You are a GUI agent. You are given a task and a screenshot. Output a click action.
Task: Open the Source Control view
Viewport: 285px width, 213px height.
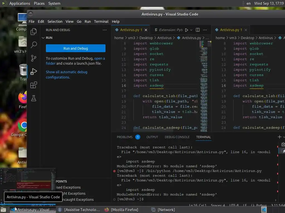pos(34,58)
